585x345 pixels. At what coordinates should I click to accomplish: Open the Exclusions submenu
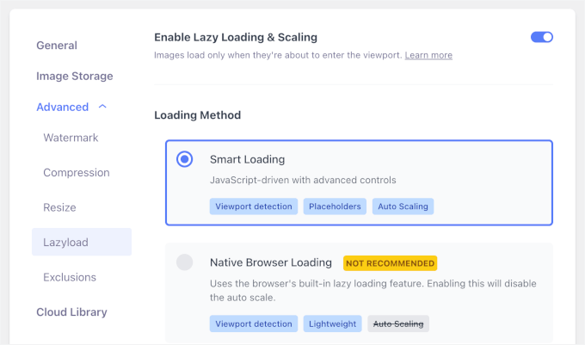[x=70, y=277]
